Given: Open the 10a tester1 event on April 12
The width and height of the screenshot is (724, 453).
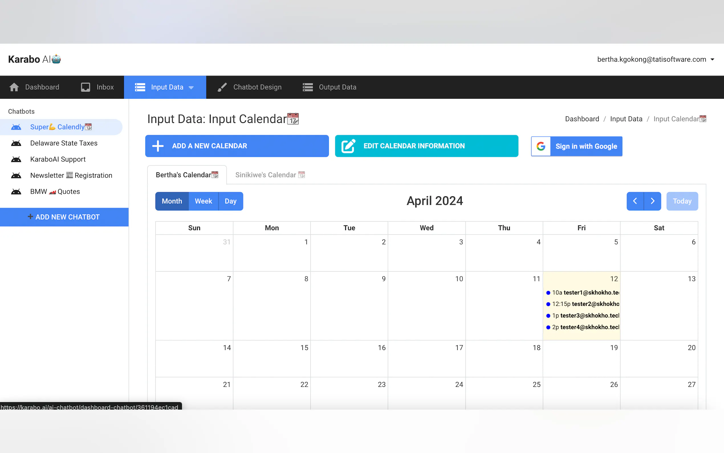Looking at the screenshot, I should [582, 292].
